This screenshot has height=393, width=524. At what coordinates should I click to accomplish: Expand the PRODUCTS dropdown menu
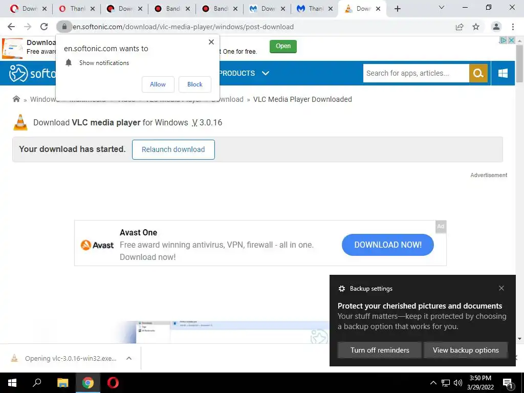244,73
